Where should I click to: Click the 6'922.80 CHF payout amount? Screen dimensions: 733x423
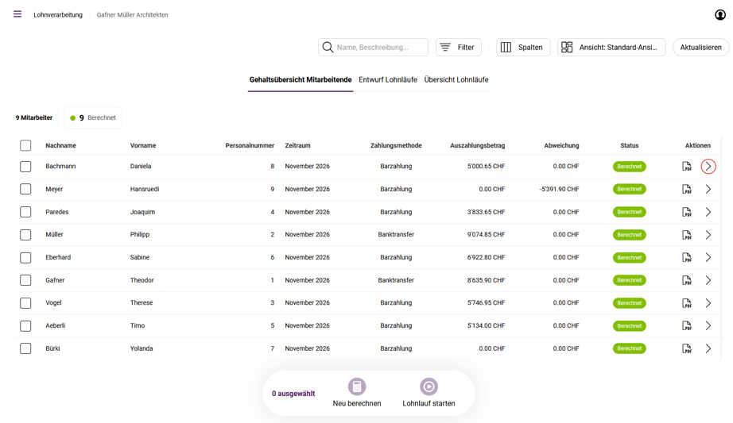[486, 257]
